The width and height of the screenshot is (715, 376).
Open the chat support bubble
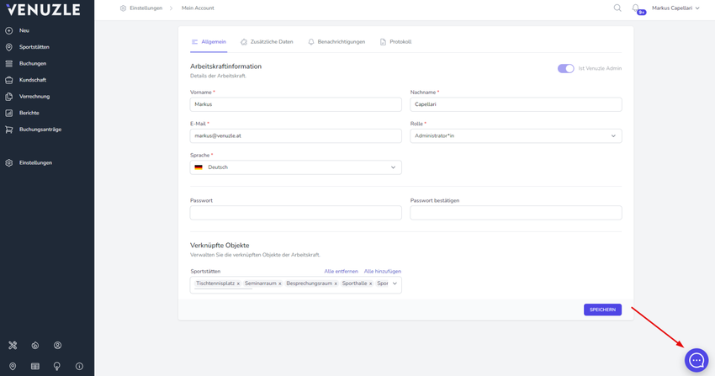point(696,360)
